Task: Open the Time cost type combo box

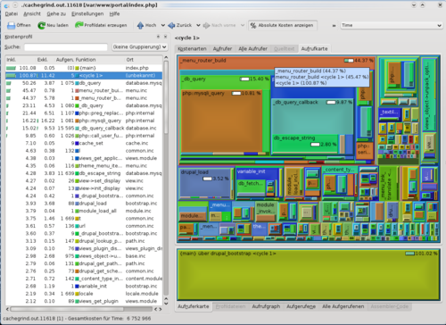Action: coord(392,25)
